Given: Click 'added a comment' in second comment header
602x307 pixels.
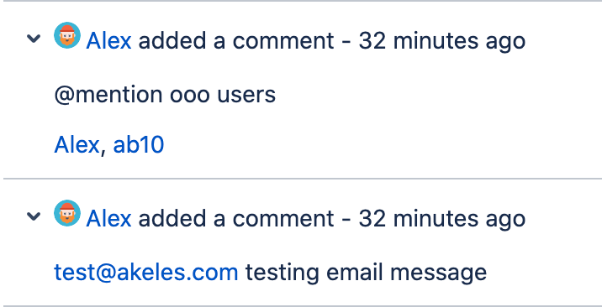Looking at the screenshot, I should click(x=236, y=219).
